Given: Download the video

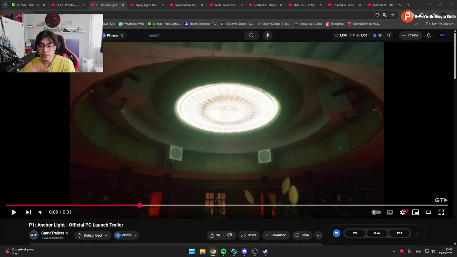Looking at the screenshot, I should pyautogui.click(x=276, y=235).
